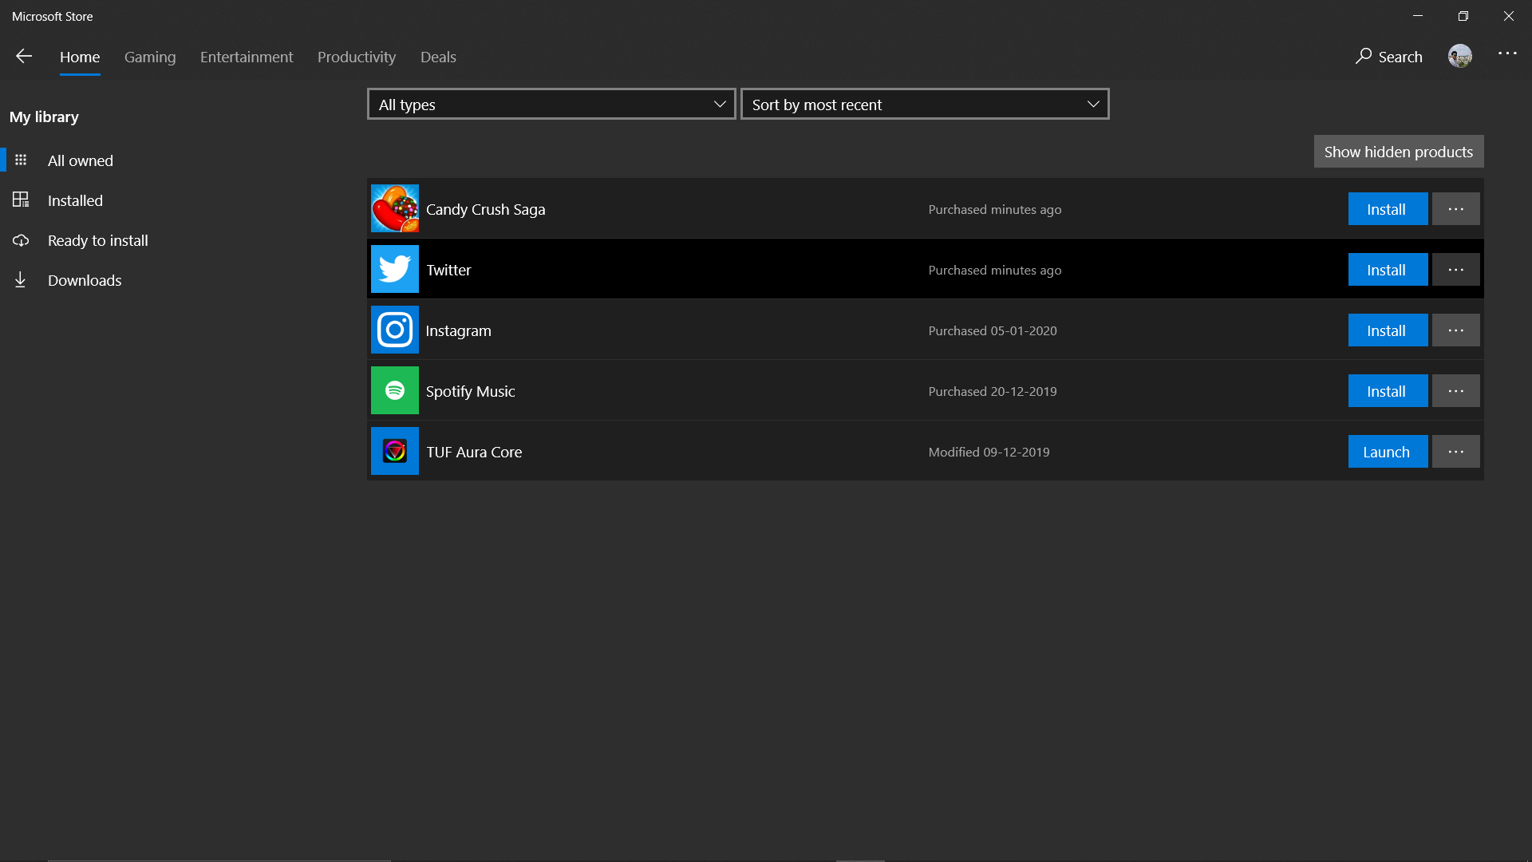The image size is (1532, 862).
Task: Open more options for Twitter
Action: click(x=1456, y=270)
